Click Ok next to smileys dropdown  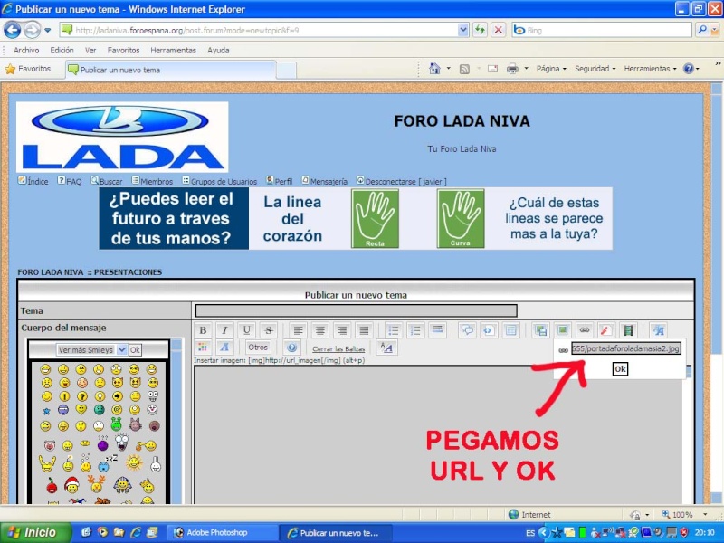pyautogui.click(x=135, y=350)
